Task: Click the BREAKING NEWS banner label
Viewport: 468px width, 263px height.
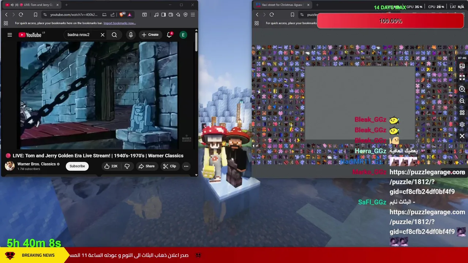Action: pos(38,255)
